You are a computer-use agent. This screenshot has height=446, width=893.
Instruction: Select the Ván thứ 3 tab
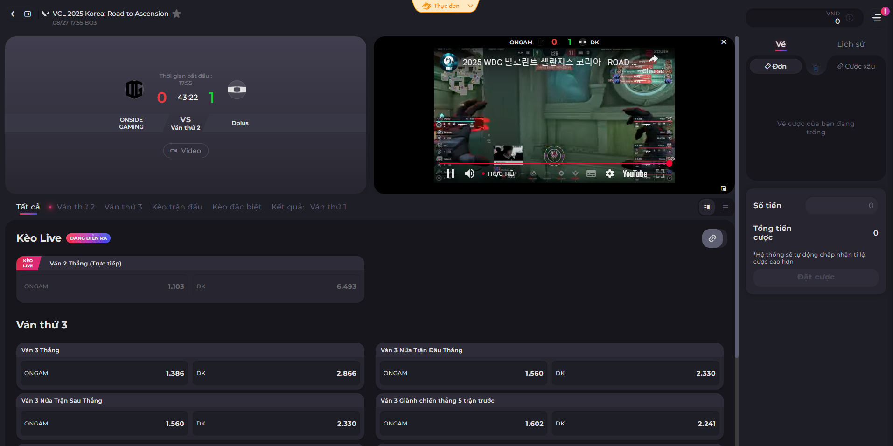pyautogui.click(x=123, y=207)
